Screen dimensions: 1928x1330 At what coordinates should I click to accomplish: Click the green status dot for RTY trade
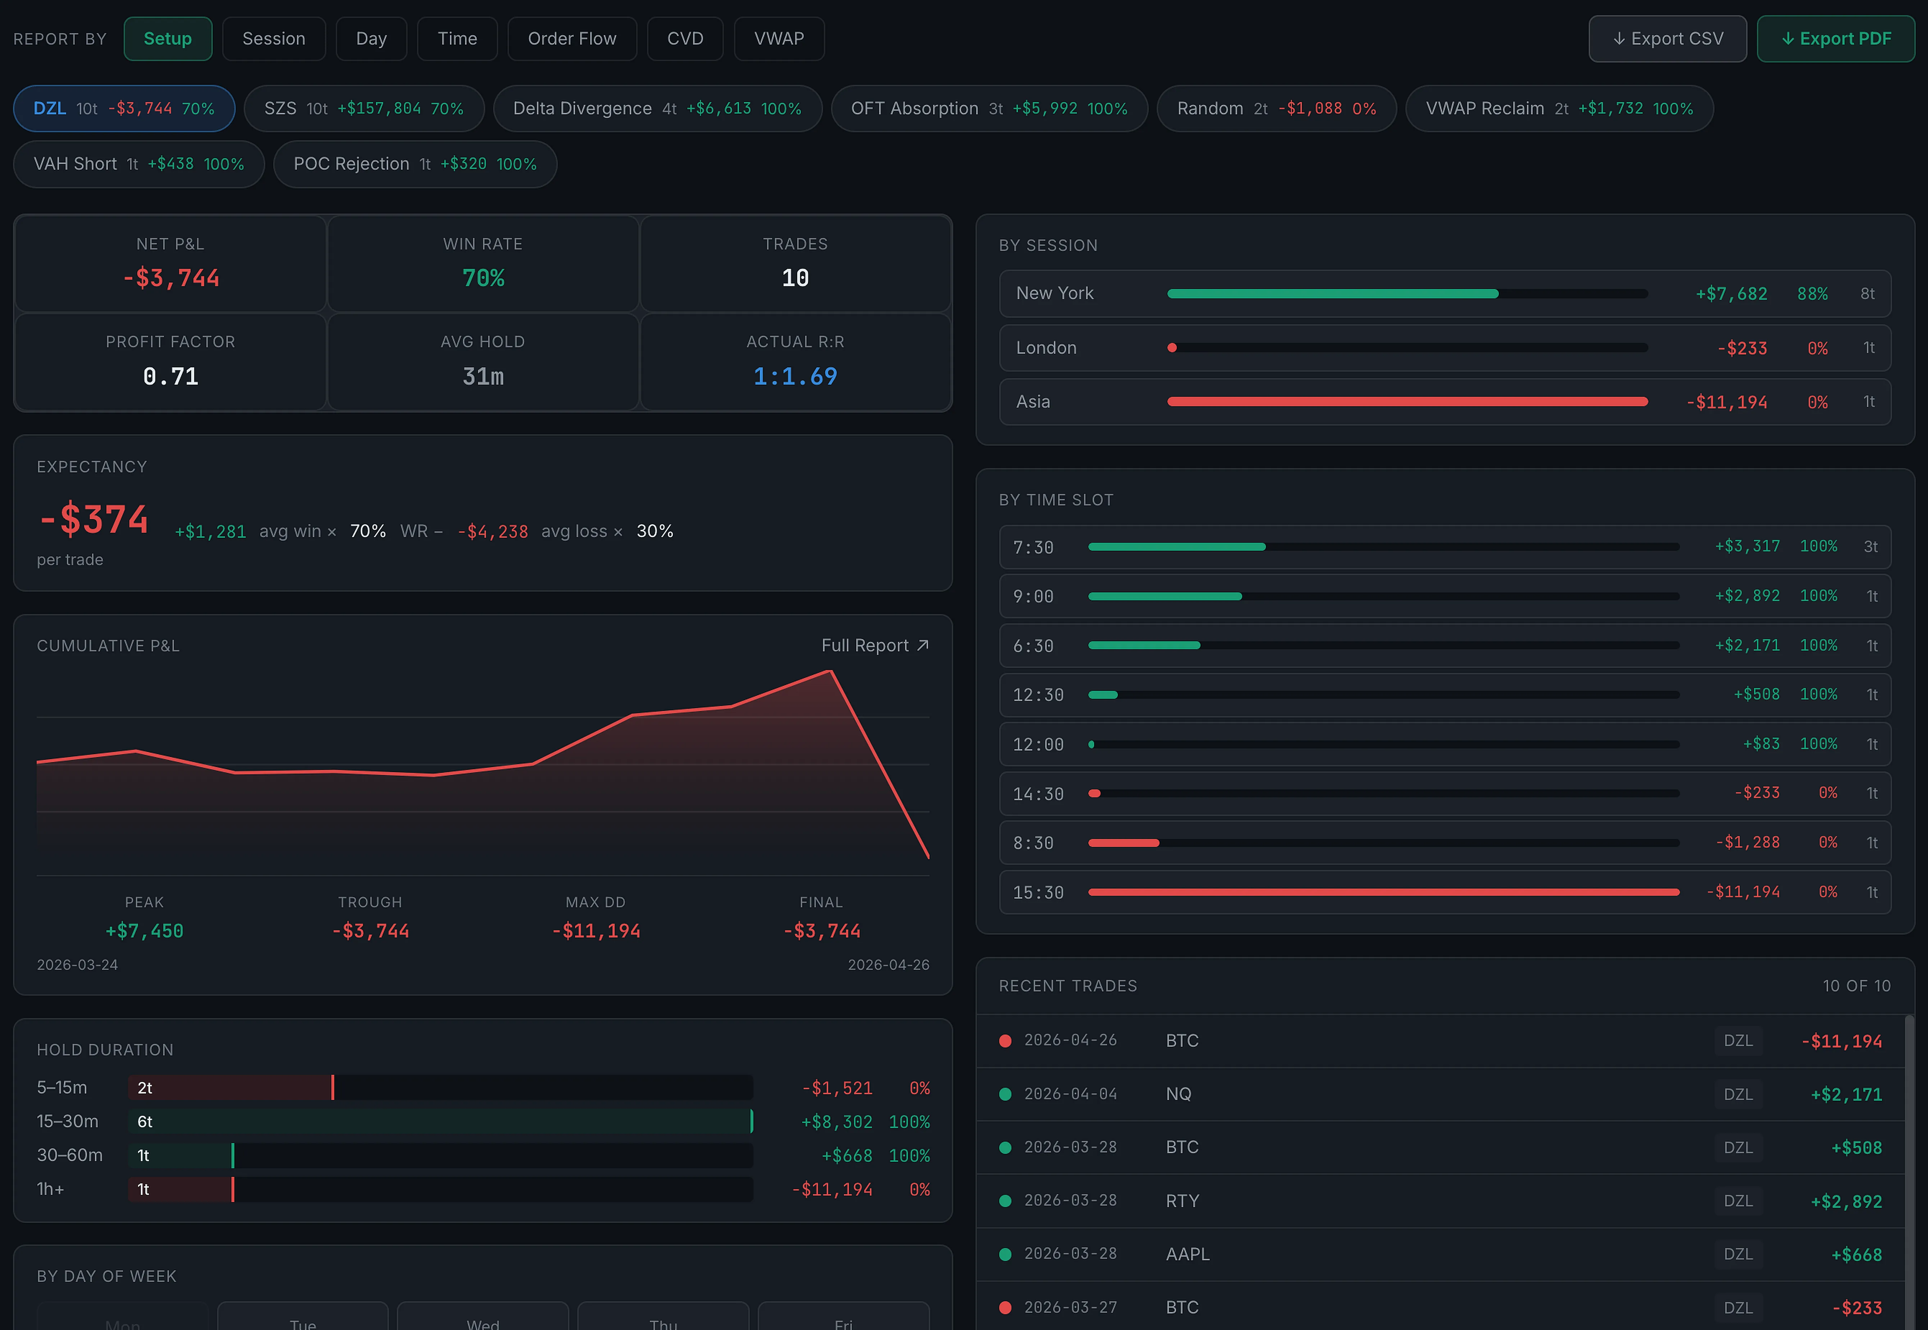(x=1005, y=1201)
